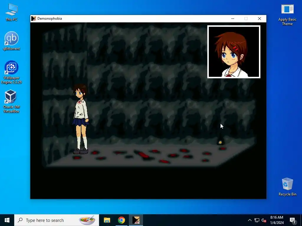Click the glowing yellow item on floor
The height and width of the screenshot is (226, 302).
[220, 142]
